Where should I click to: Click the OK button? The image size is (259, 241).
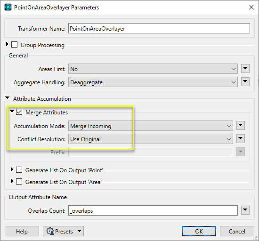pyautogui.click(x=199, y=231)
